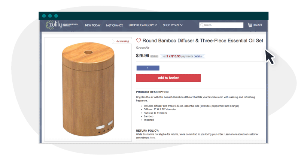Click the '84 viewing' badge
The height and width of the screenshot is (159, 307).
[122, 41]
